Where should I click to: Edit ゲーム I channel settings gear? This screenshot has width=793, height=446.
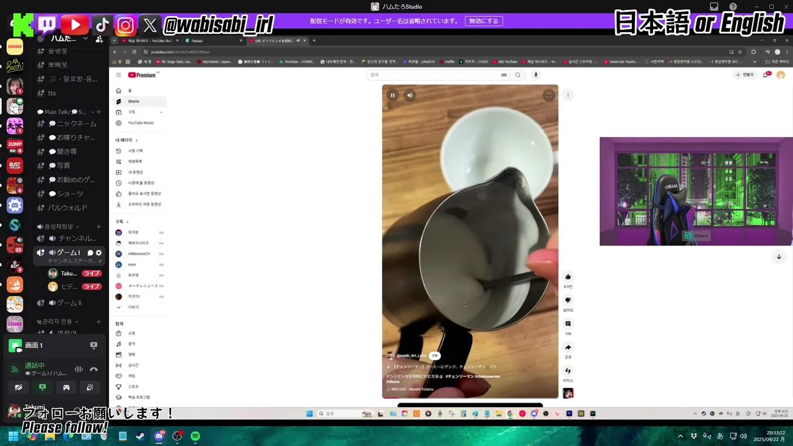(x=99, y=253)
